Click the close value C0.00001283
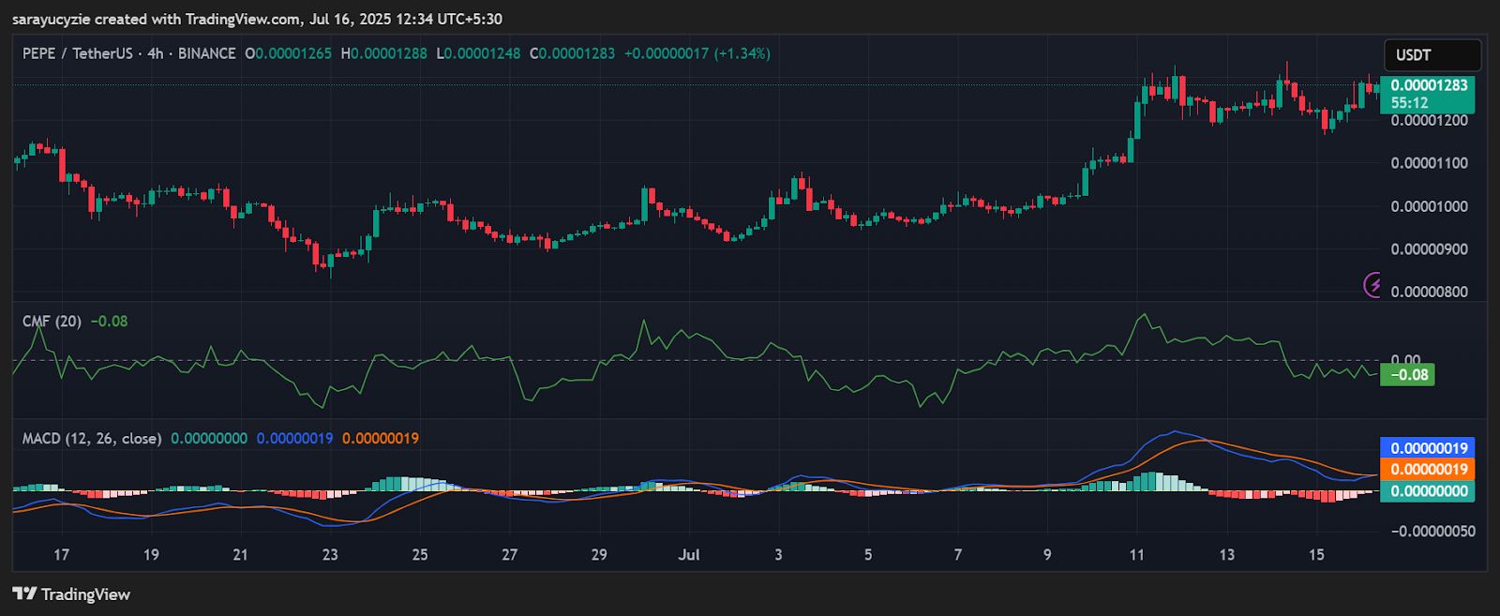This screenshot has height=616, width=1500. click(573, 53)
